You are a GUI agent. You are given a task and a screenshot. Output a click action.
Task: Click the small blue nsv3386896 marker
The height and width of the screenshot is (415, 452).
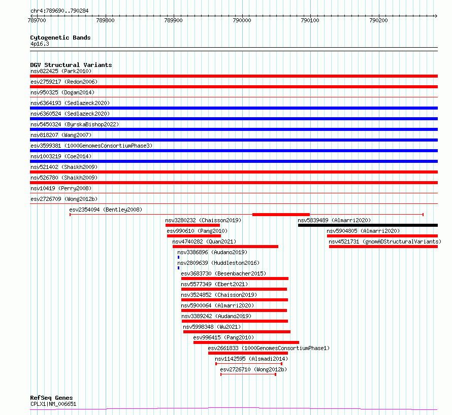pyautogui.click(x=178, y=257)
